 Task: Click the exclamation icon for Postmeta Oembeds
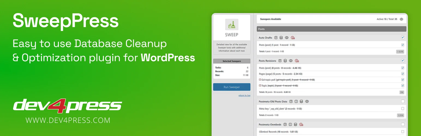[290, 125]
